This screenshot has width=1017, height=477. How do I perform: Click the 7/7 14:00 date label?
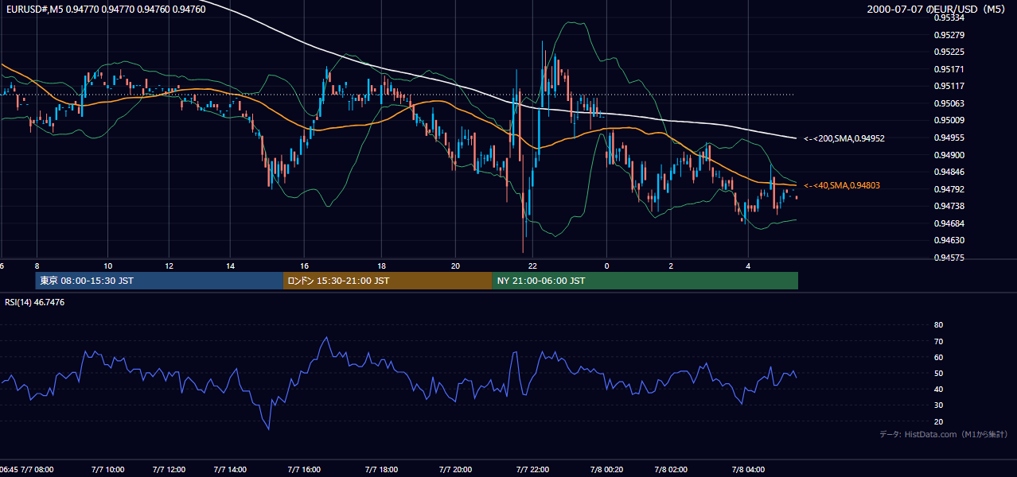click(x=230, y=470)
